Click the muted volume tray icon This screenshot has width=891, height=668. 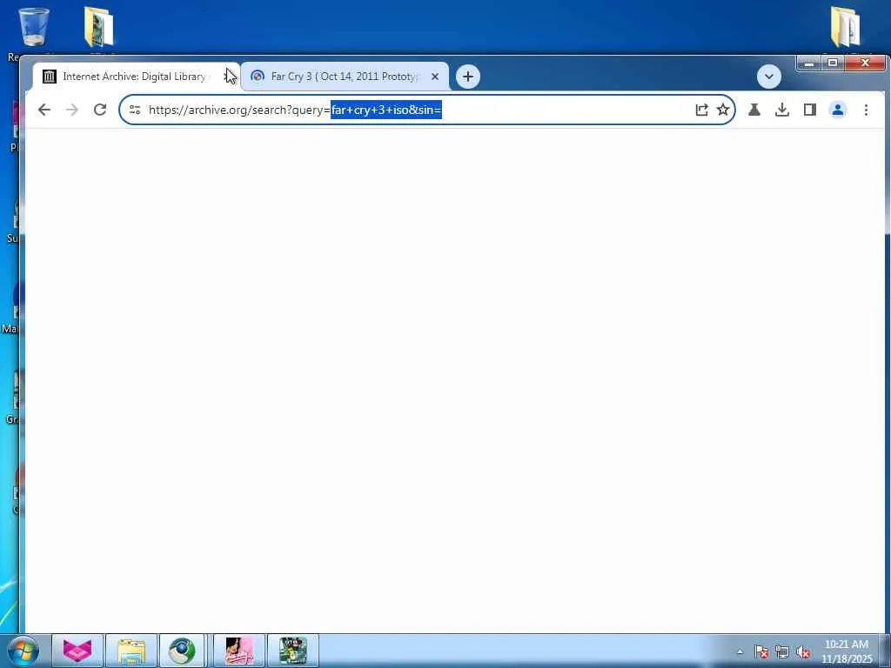click(803, 651)
